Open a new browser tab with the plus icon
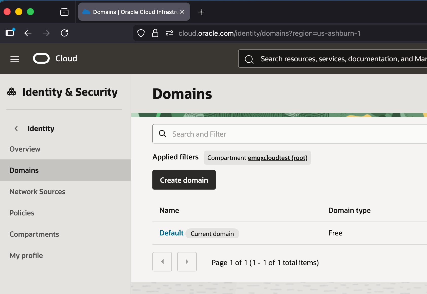Image resolution: width=427 pixels, height=294 pixels. [x=201, y=12]
